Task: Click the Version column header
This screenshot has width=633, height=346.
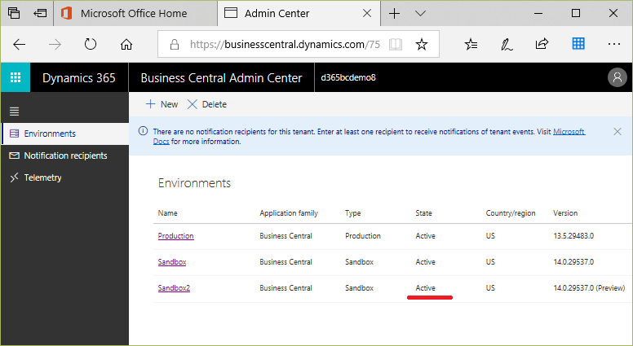Action: [x=565, y=213]
